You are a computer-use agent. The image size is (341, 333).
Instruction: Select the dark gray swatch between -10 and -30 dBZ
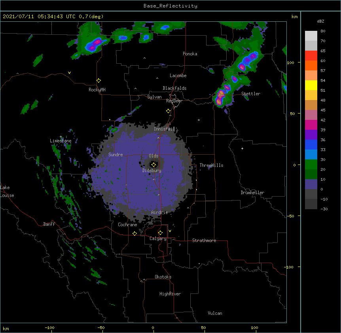coord(311,204)
